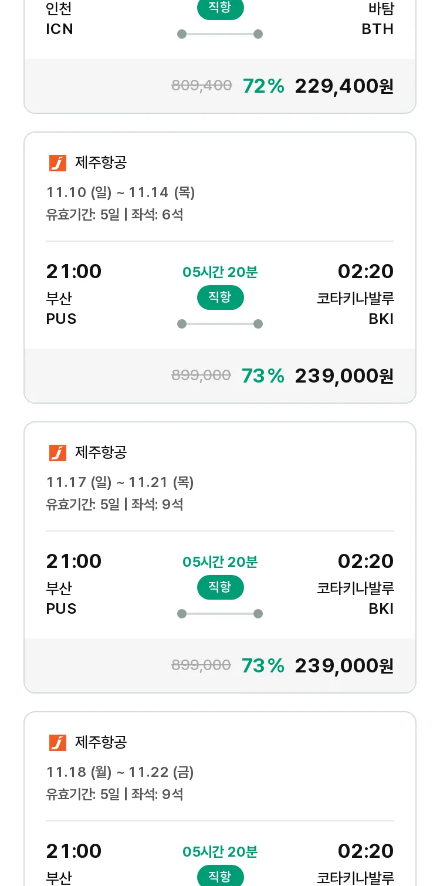Click Jeju Air logo on 11.10 flight card
This screenshot has height=886, width=440.
click(x=57, y=163)
